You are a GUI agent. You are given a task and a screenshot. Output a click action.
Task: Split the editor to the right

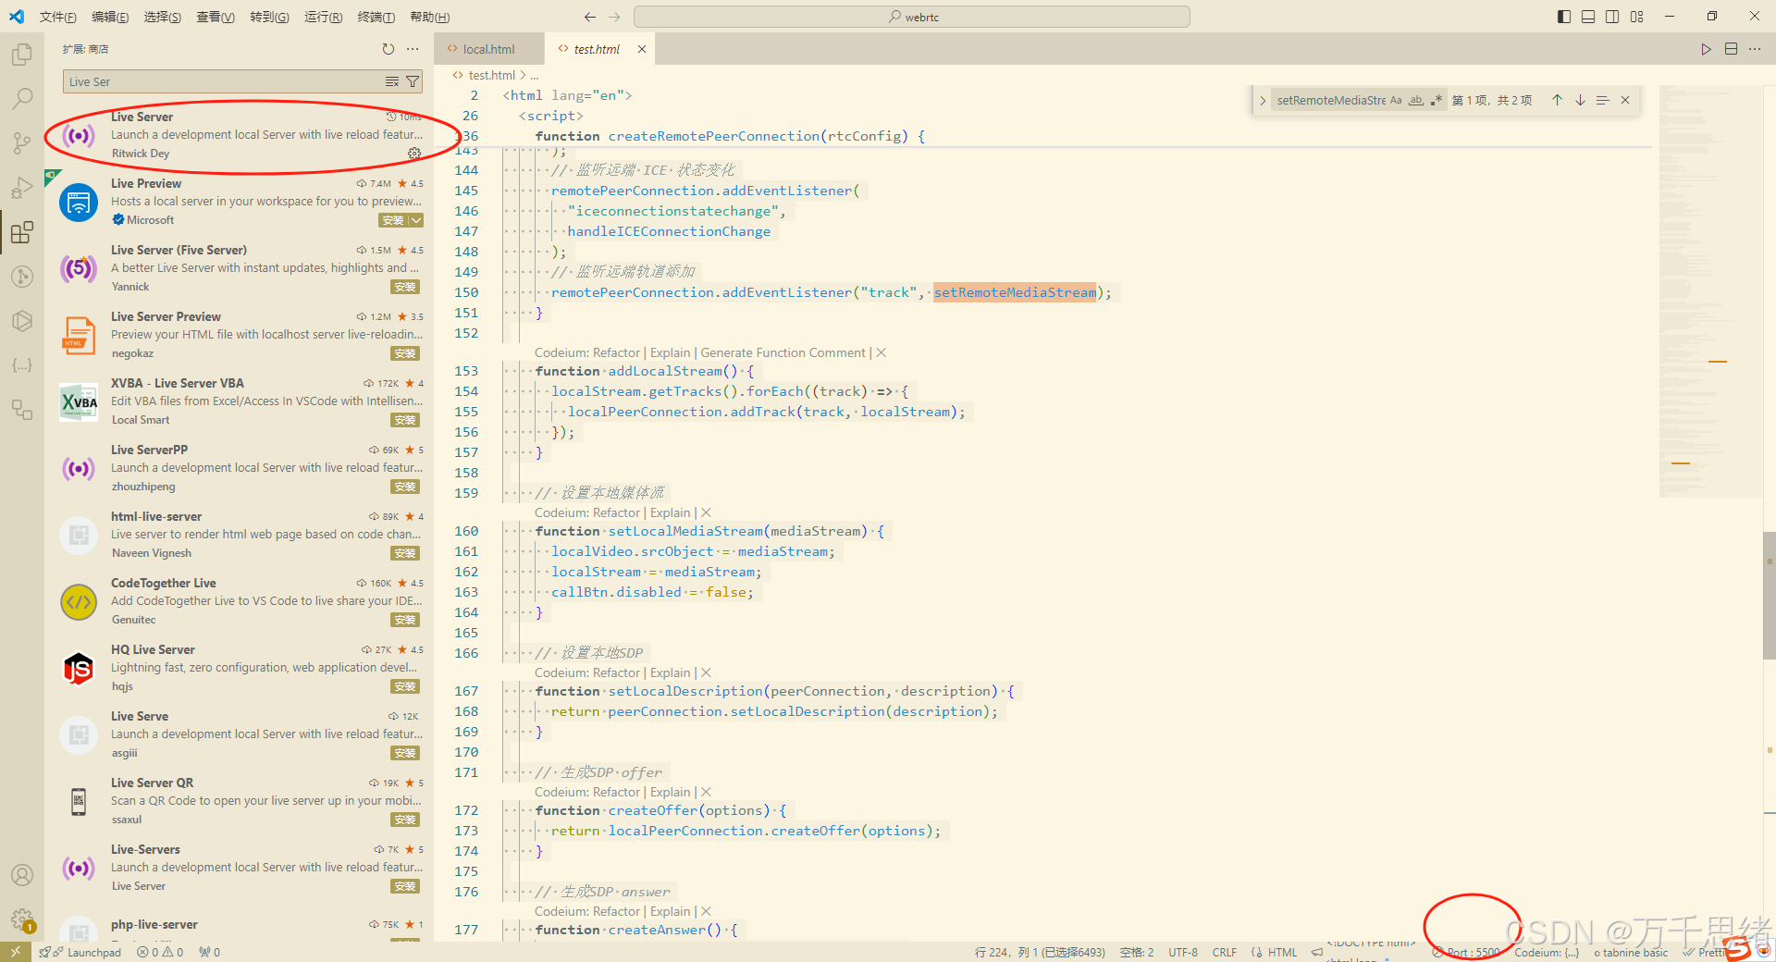(1731, 49)
